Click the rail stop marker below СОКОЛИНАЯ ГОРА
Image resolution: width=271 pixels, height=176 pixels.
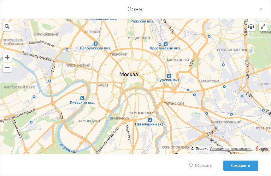223,65
